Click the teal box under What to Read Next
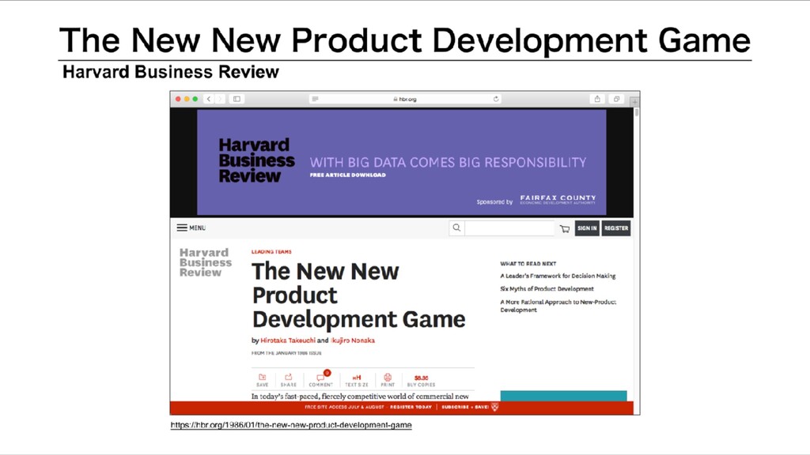This screenshot has width=810, height=455. [x=563, y=396]
